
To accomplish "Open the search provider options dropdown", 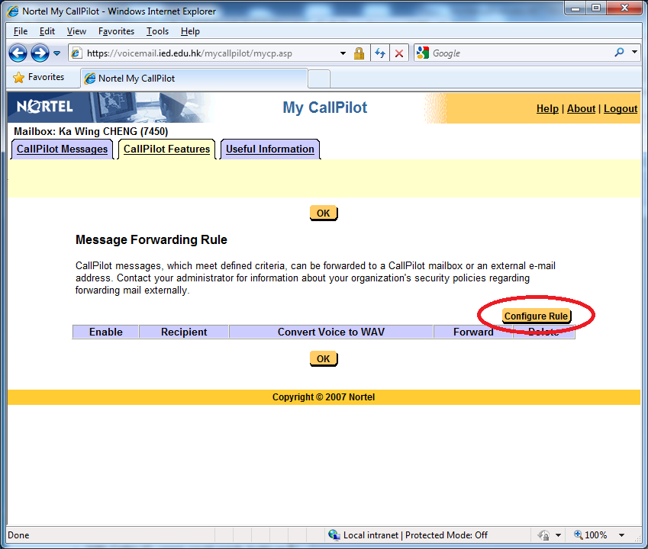I will click(635, 52).
